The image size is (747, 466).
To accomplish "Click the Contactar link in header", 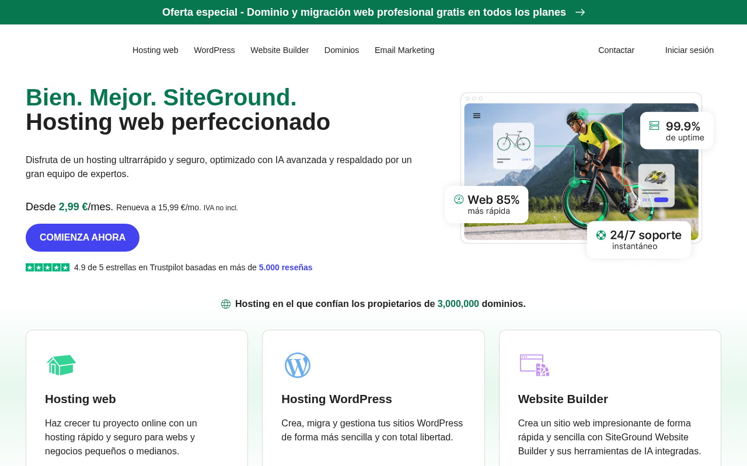I will [616, 50].
